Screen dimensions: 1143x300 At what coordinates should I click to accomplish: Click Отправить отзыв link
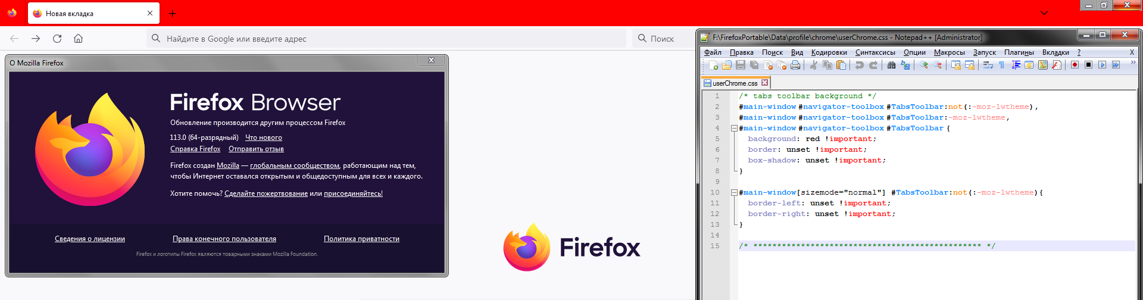(x=256, y=149)
